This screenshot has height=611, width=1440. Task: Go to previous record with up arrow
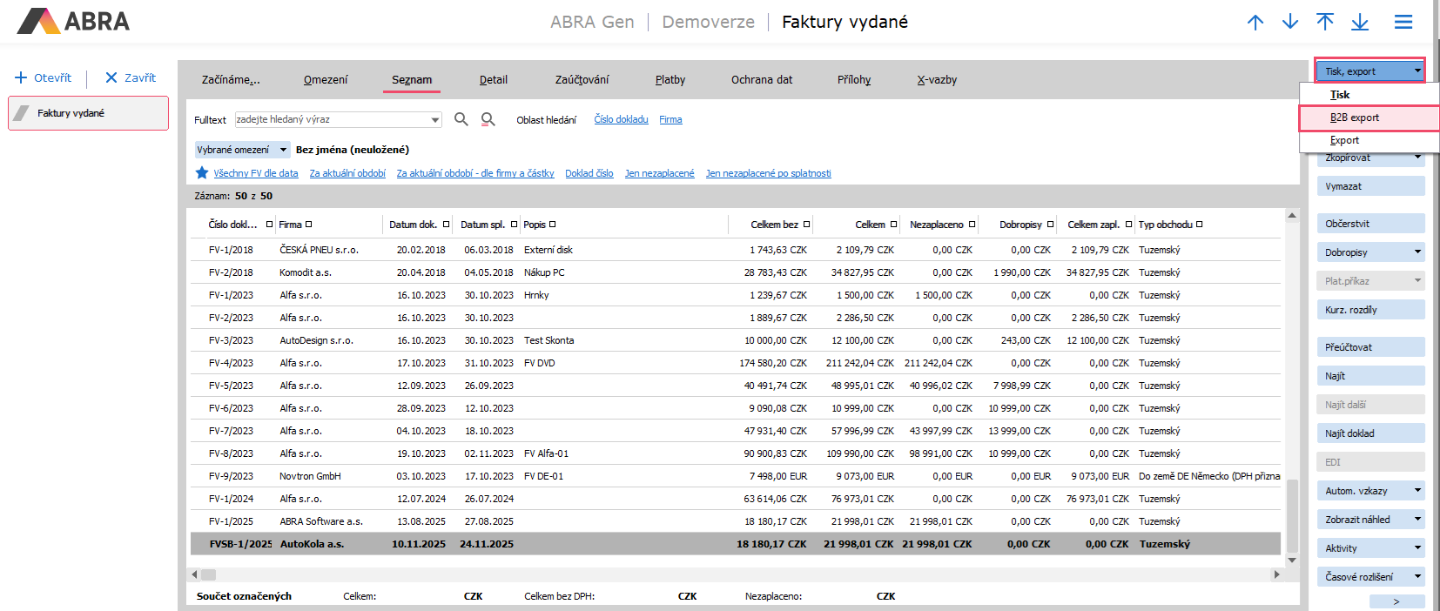pos(1255,23)
